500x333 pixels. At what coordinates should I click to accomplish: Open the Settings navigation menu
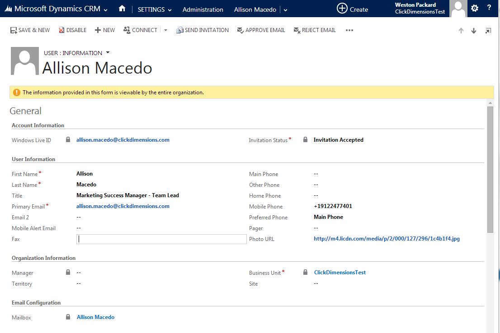pyautogui.click(x=155, y=9)
